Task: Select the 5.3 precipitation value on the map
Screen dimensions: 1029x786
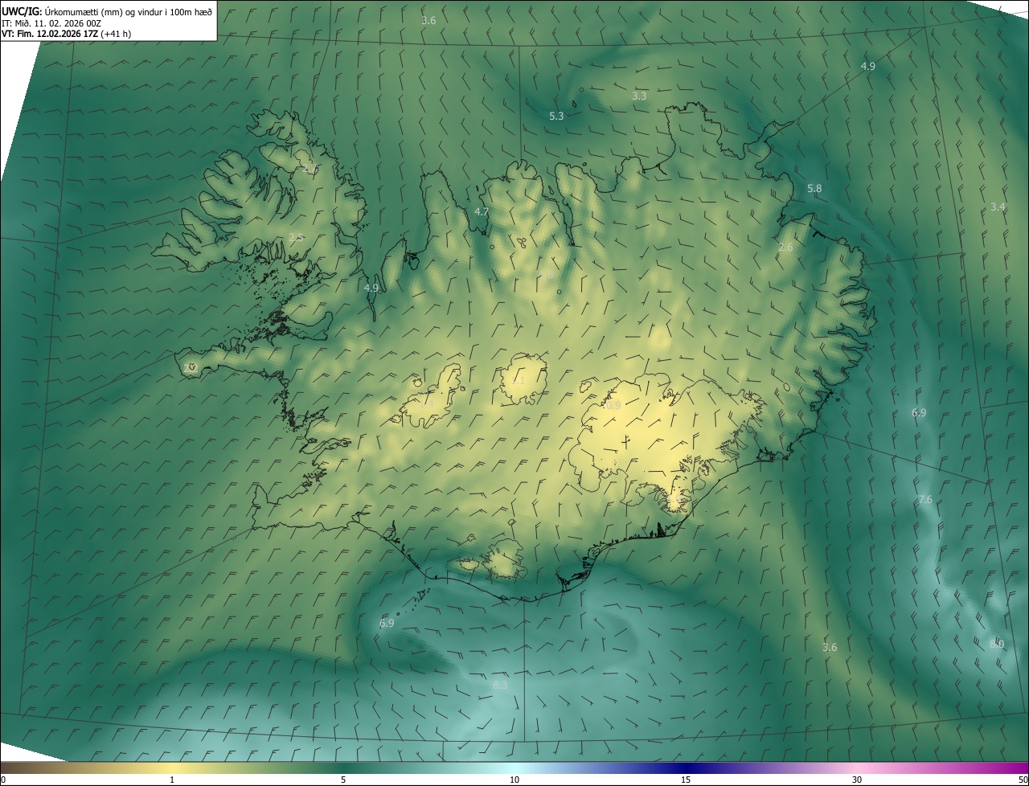Action: tap(556, 117)
